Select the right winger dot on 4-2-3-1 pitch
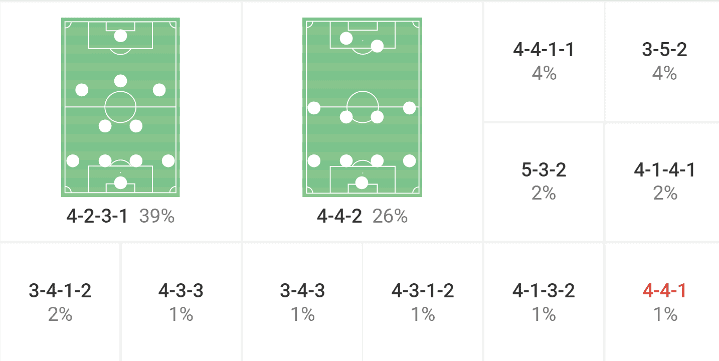The width and height of the screenshot is (719, 361). click(x=159, y=90)
